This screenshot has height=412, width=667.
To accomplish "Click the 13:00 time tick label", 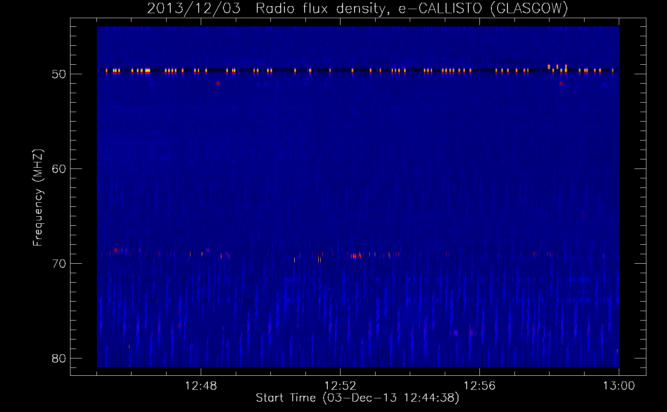I will [619, 386].
